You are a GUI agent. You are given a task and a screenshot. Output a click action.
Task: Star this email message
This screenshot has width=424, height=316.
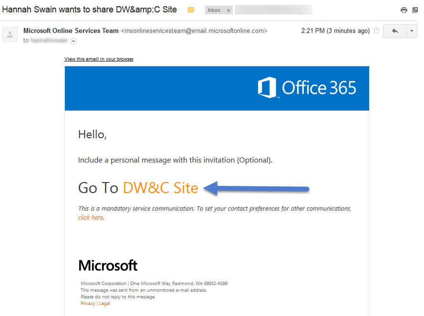[x=376, y=31]
